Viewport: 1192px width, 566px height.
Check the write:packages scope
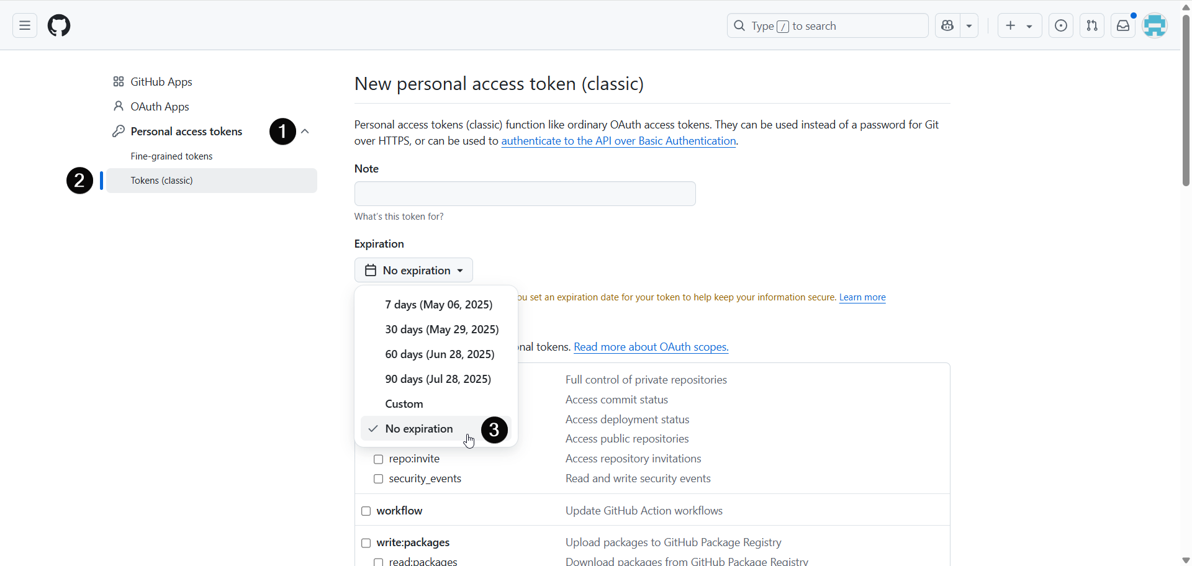[366, 542]
